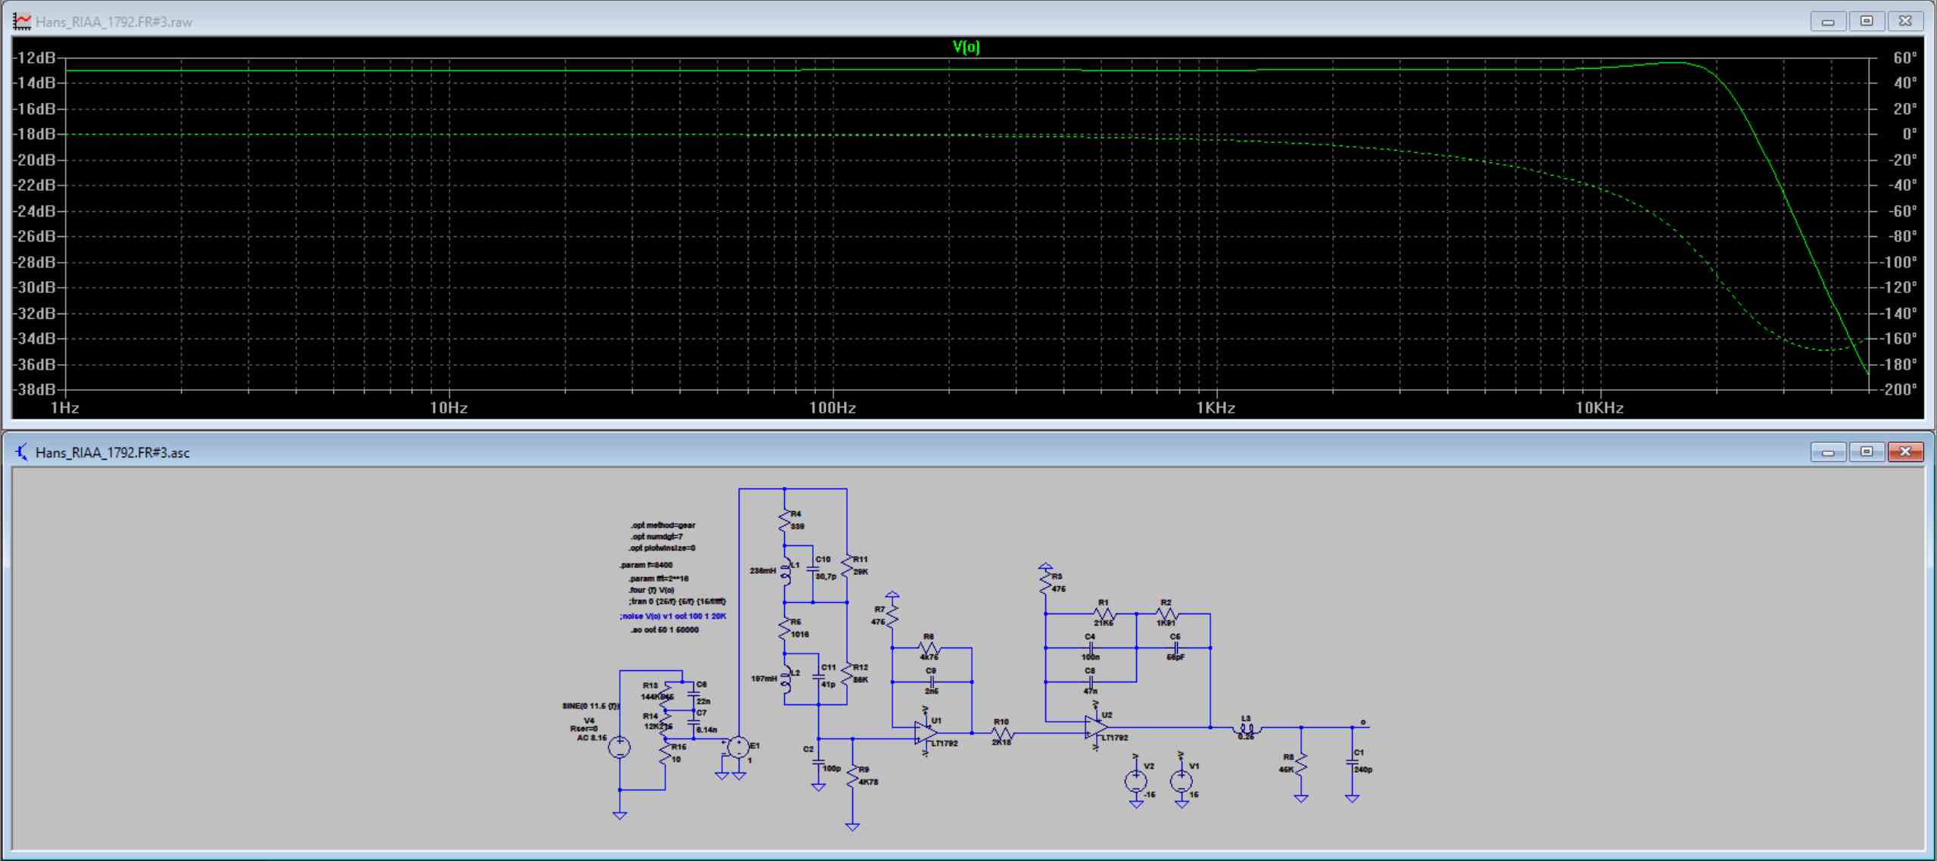Click the 1KHz frequency axis label
The image size is (1937, 861).
click(1216, 408)
